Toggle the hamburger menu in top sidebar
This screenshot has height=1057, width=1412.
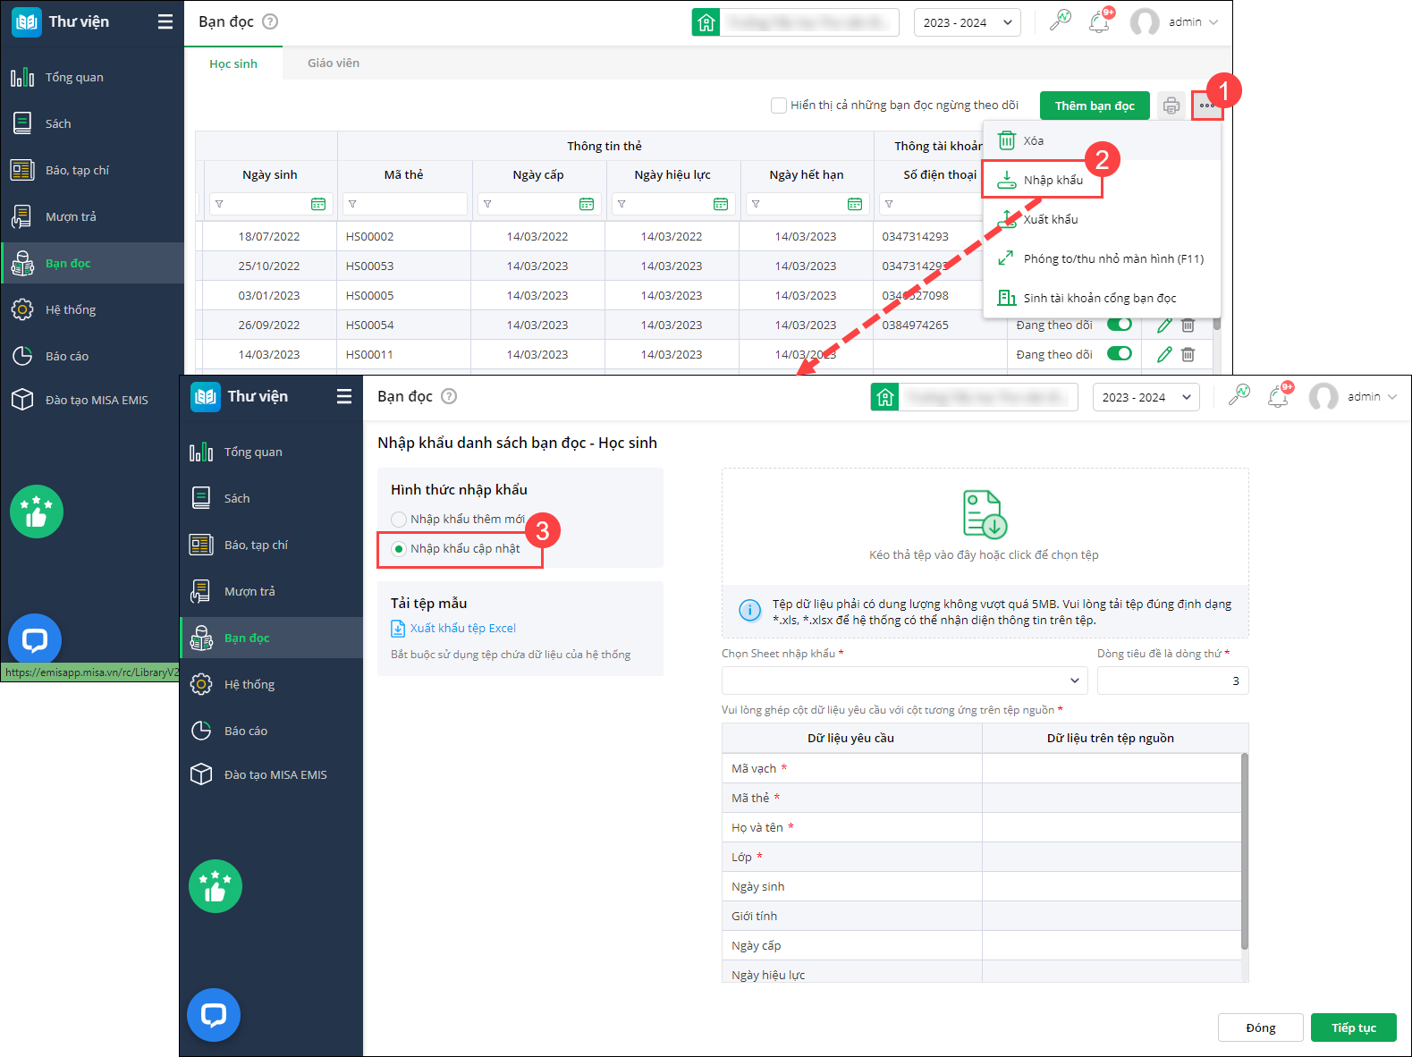165,21
